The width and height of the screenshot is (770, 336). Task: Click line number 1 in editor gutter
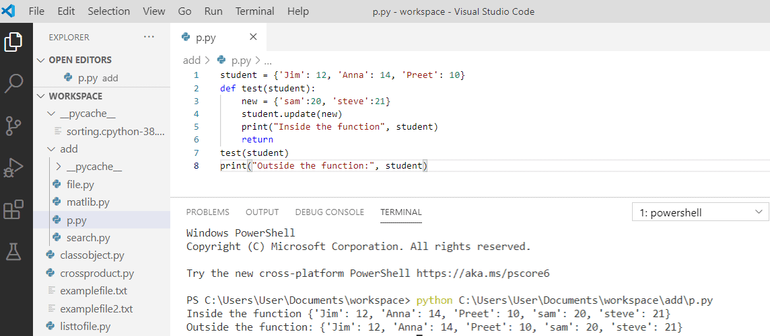coord(197,75)
